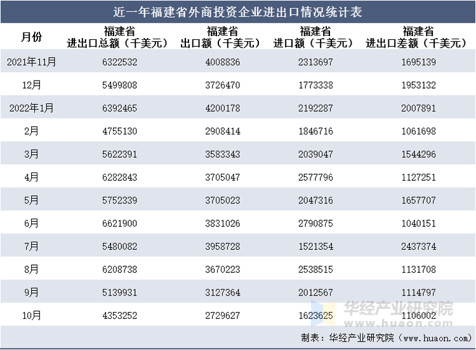Click the 9月 row label
This screenshot has height=350, width=476.
[32, 292]
